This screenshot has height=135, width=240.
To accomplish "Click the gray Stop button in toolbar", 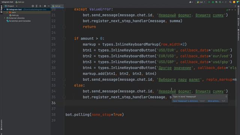I will point(226,2).
